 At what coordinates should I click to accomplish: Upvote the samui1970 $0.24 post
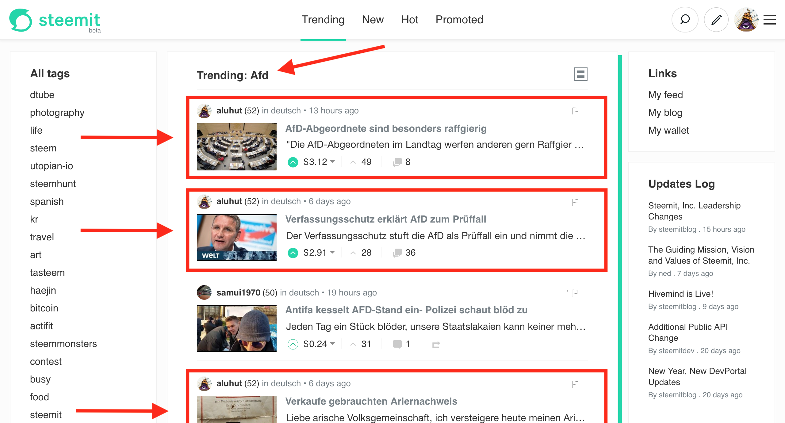point(293,344)
